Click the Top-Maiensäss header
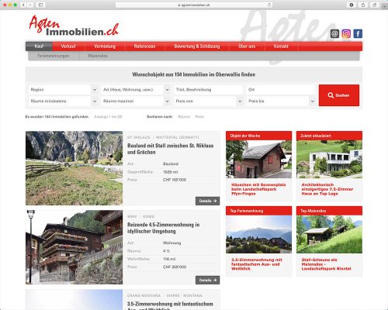The image size is (388, 310). tap(329, 211)
